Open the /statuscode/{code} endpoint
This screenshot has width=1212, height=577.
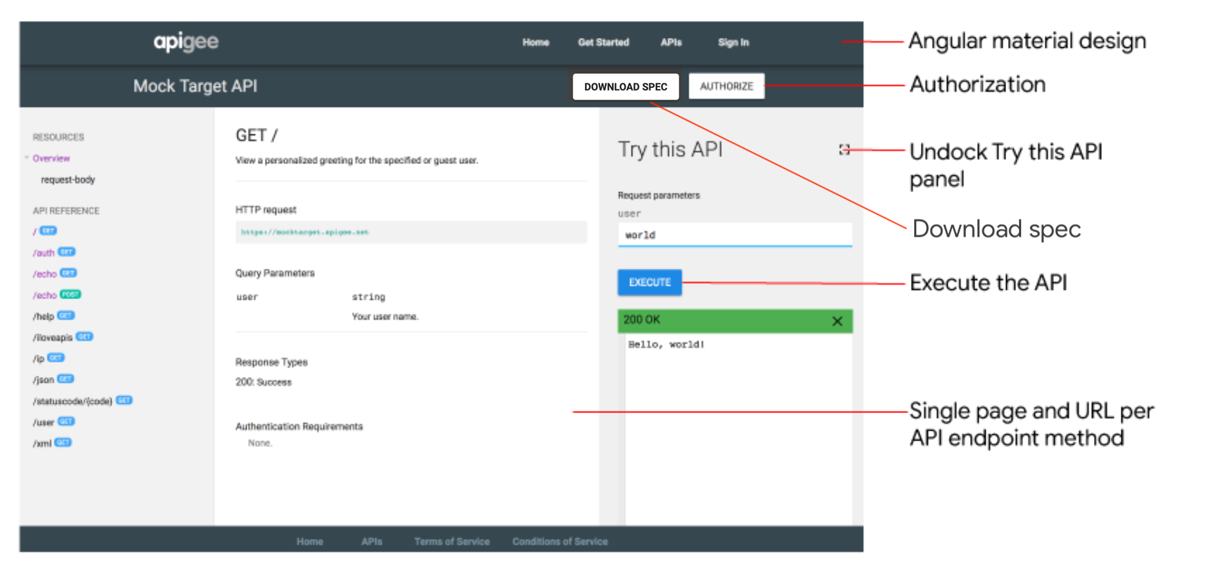[73, 401]
